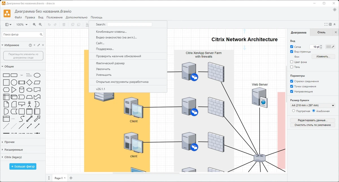Enable the Цвет фона checkbox
The image size is (339, 182).
pyautogui.click(x=292, y=62)
